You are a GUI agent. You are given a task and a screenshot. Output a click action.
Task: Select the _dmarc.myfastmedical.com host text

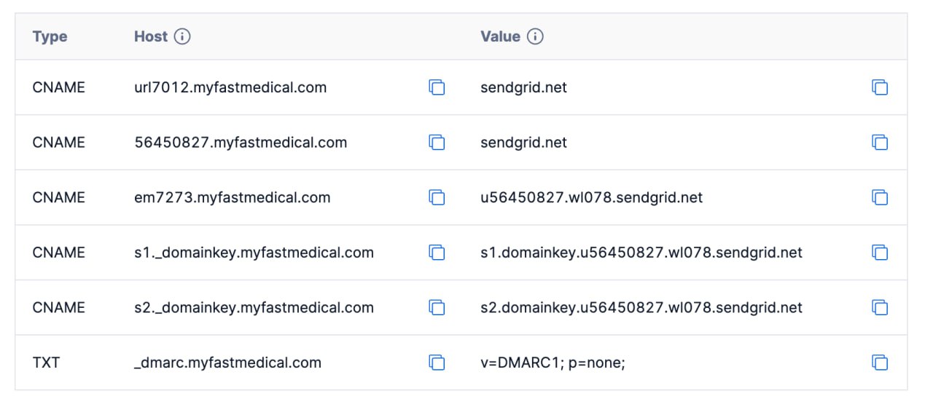click(x=227, y=362)
